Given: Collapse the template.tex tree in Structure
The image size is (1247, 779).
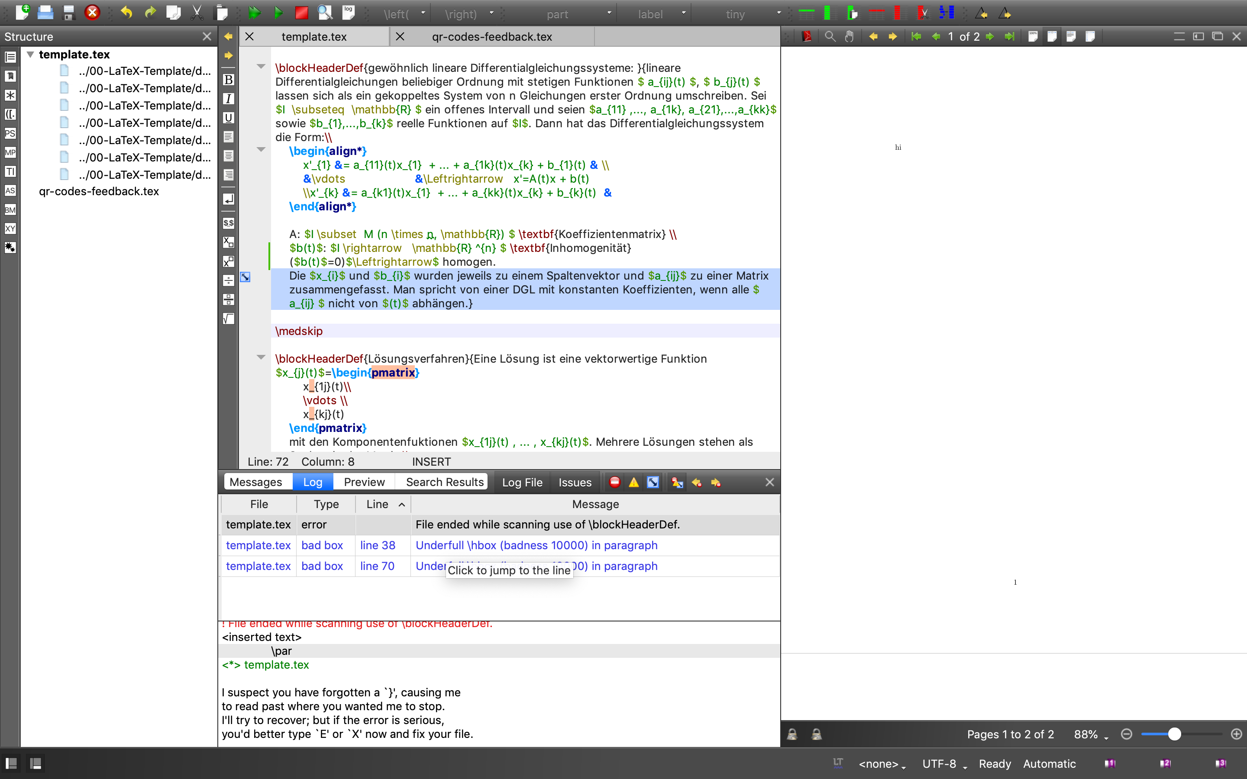Looking at the screenshot, I should click(x=30, y=54).
